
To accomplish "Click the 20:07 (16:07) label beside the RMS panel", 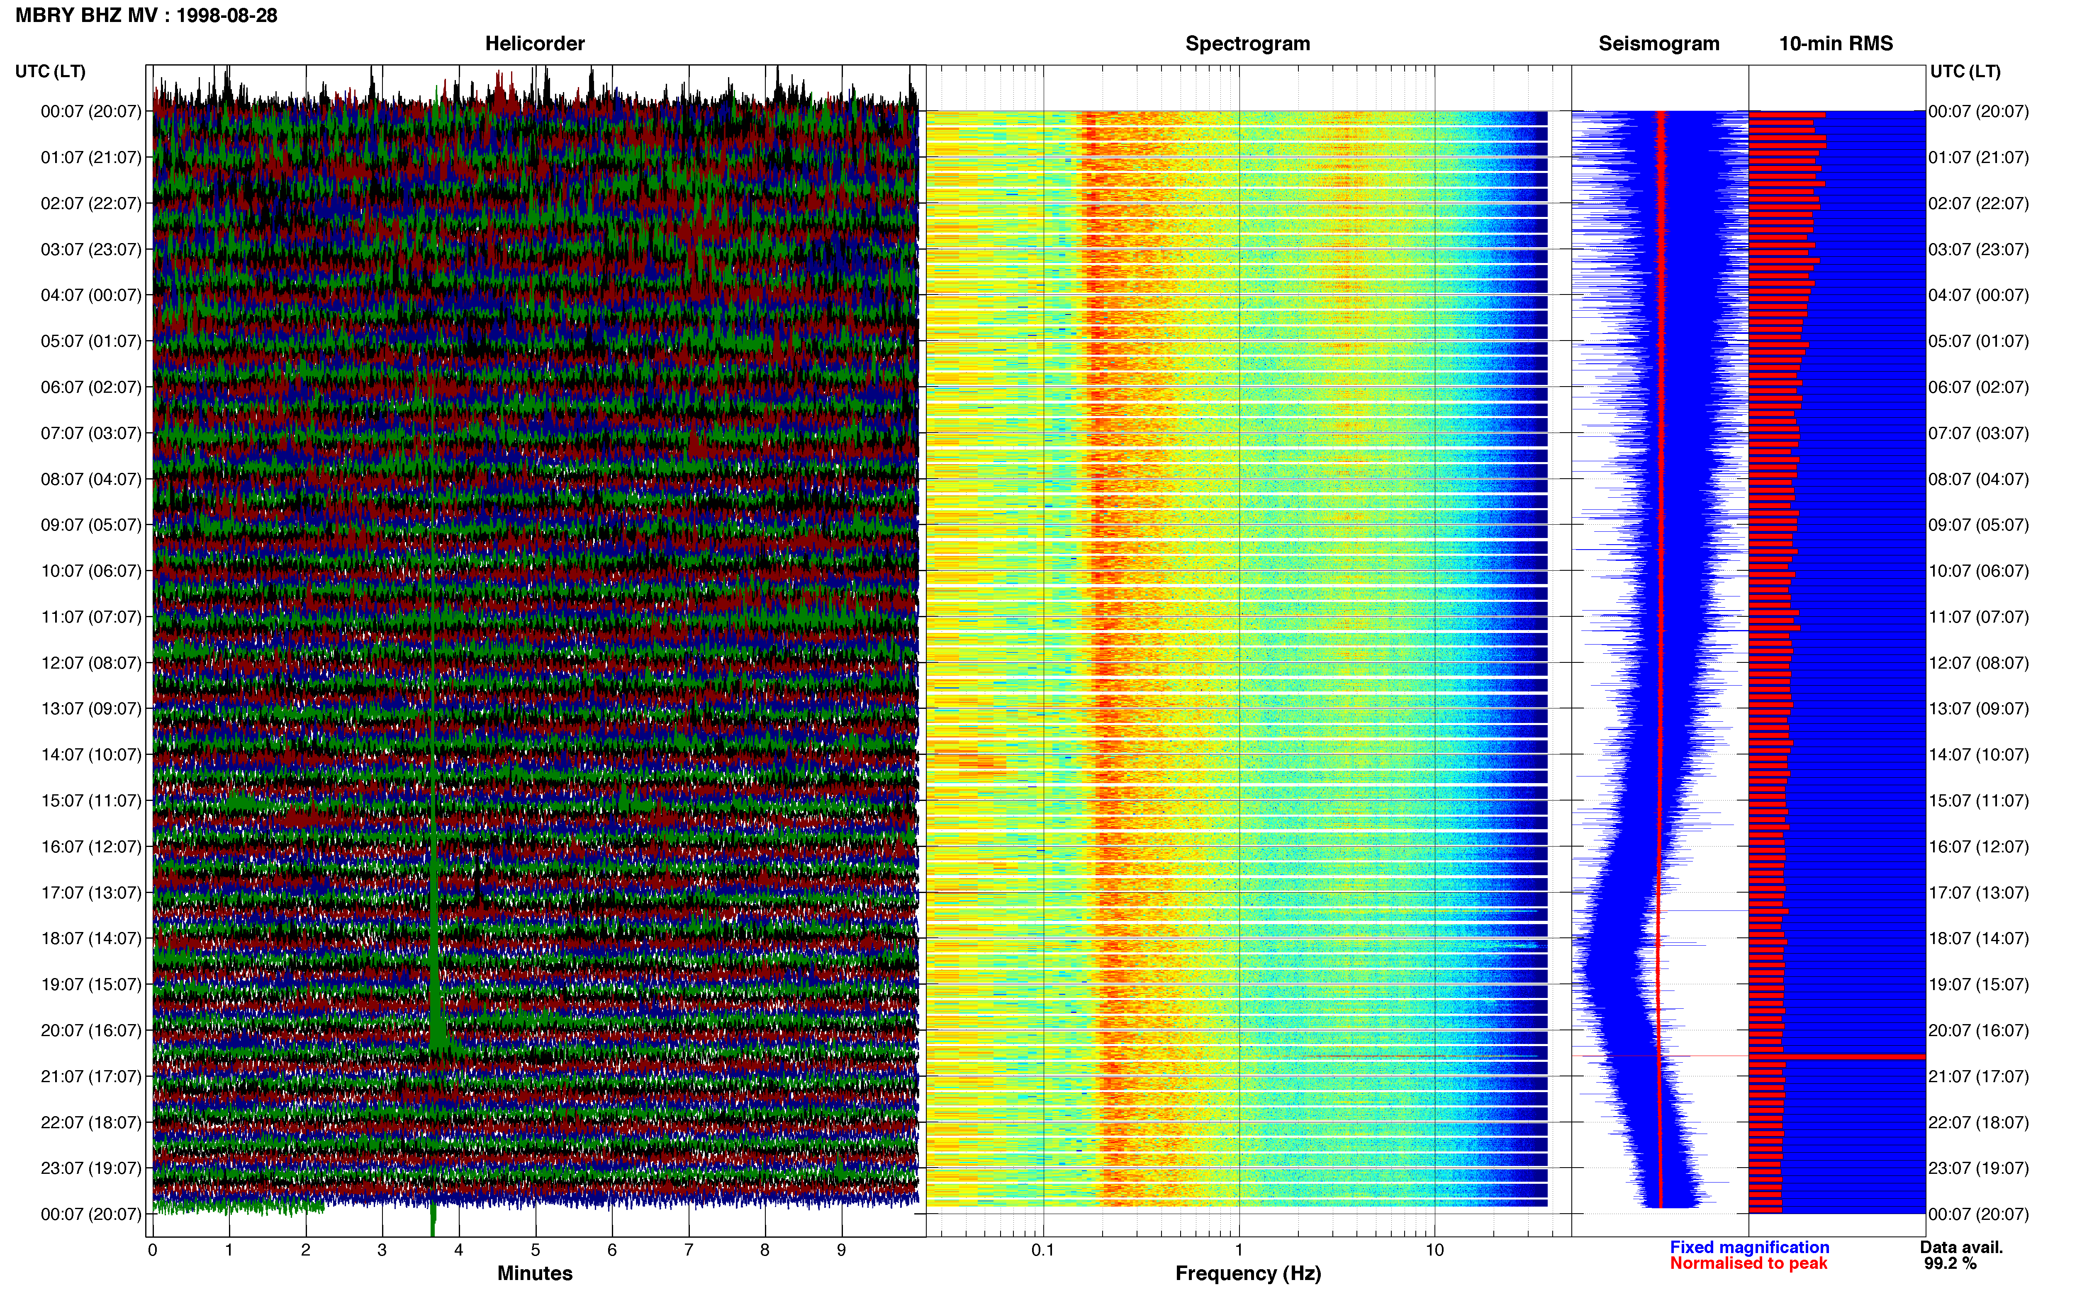I will 1979,1030.
